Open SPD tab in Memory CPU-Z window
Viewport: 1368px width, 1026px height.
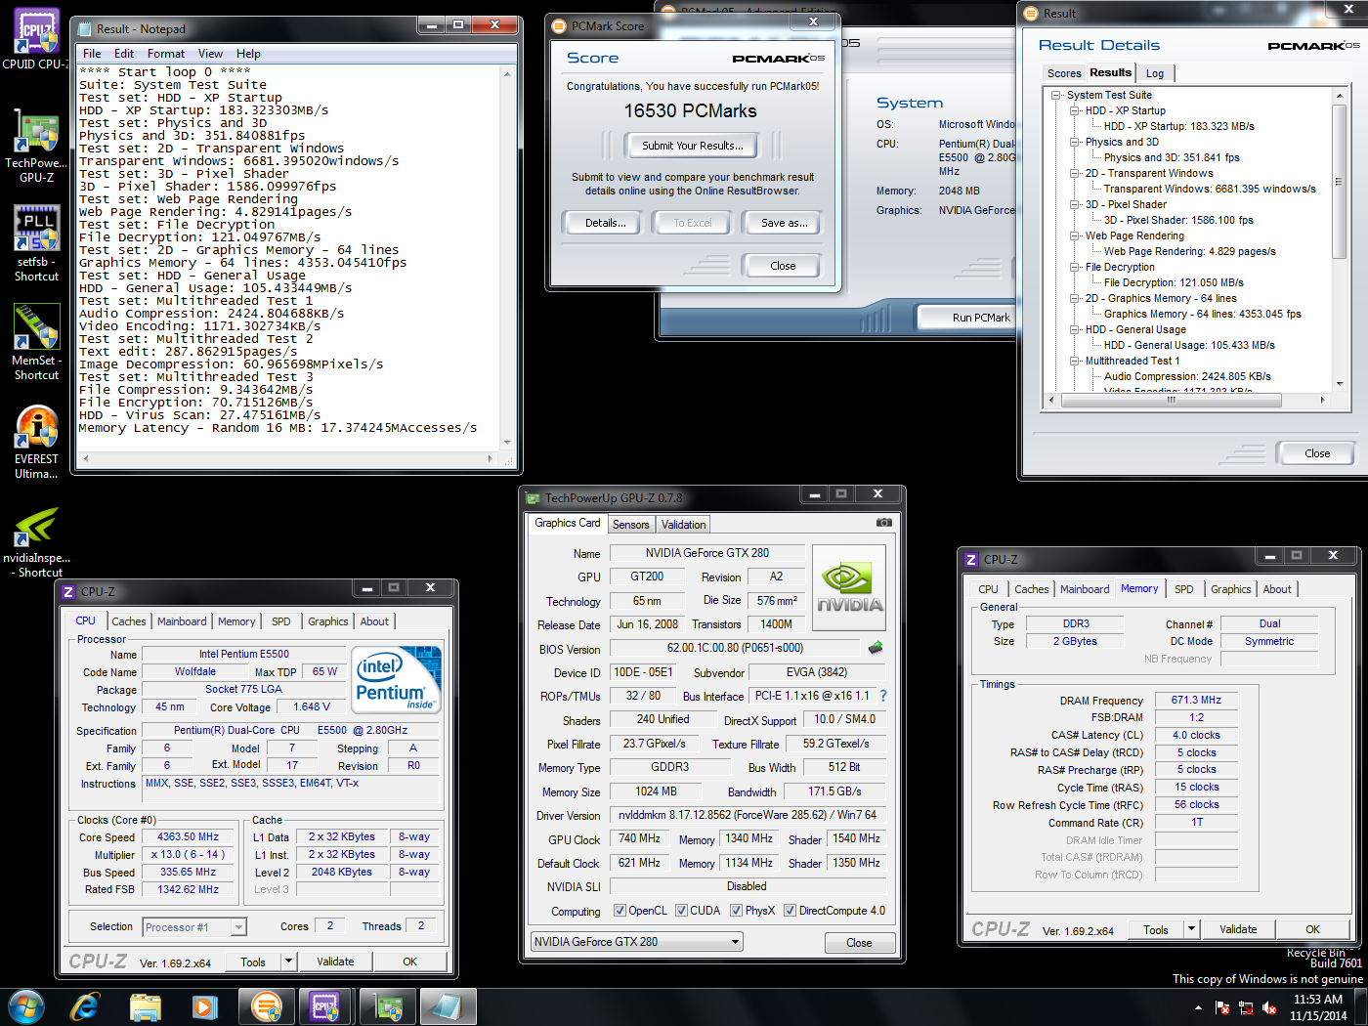coord(1183,589)
